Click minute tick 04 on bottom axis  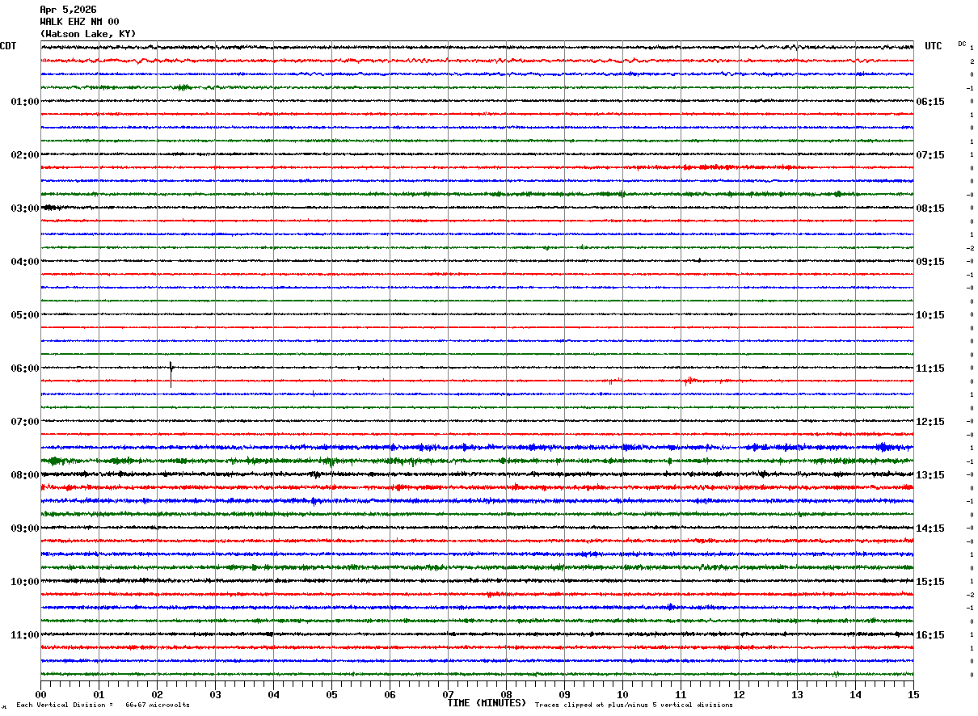pyautogui.click(x=273, y=694)
